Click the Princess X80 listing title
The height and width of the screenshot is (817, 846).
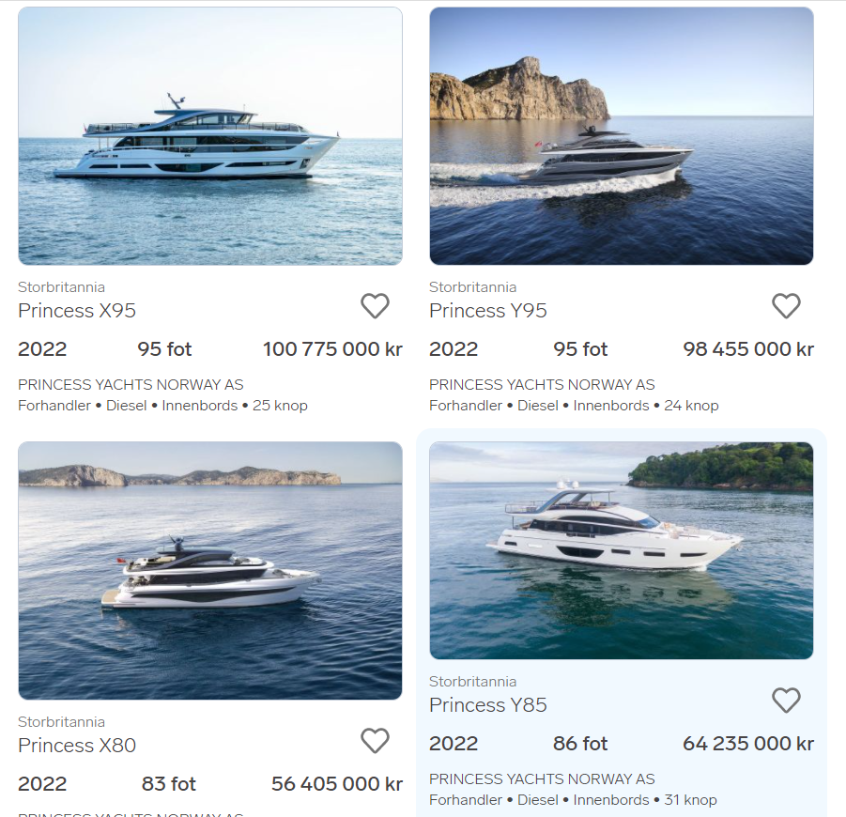(77, 746)
